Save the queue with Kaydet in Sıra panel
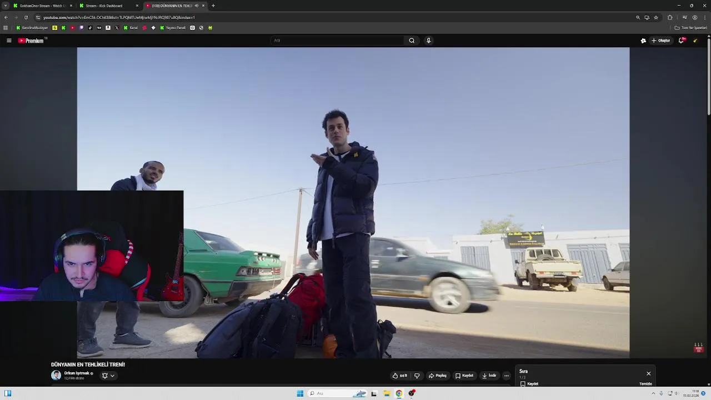This screenshot has height=400, width=711. (x=529, y=384)
